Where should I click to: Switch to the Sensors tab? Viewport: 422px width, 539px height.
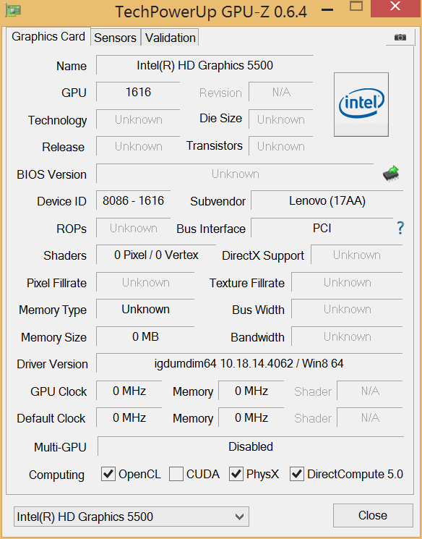pos(116,38)
